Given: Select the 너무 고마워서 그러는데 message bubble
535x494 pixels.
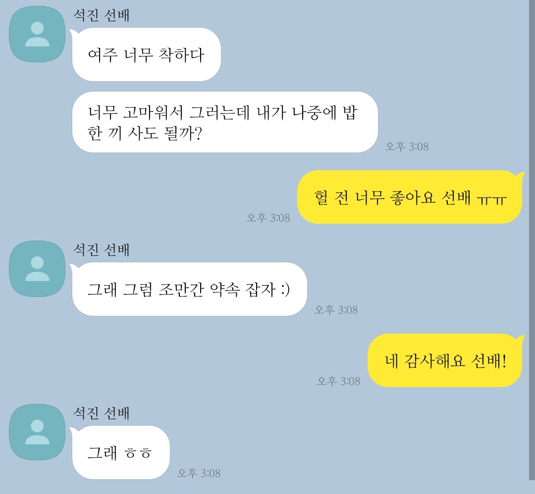Looking at the screenshot, I should click(225, 122).
